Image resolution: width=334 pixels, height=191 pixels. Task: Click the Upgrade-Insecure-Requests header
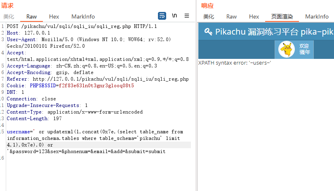tap(47, 105)
